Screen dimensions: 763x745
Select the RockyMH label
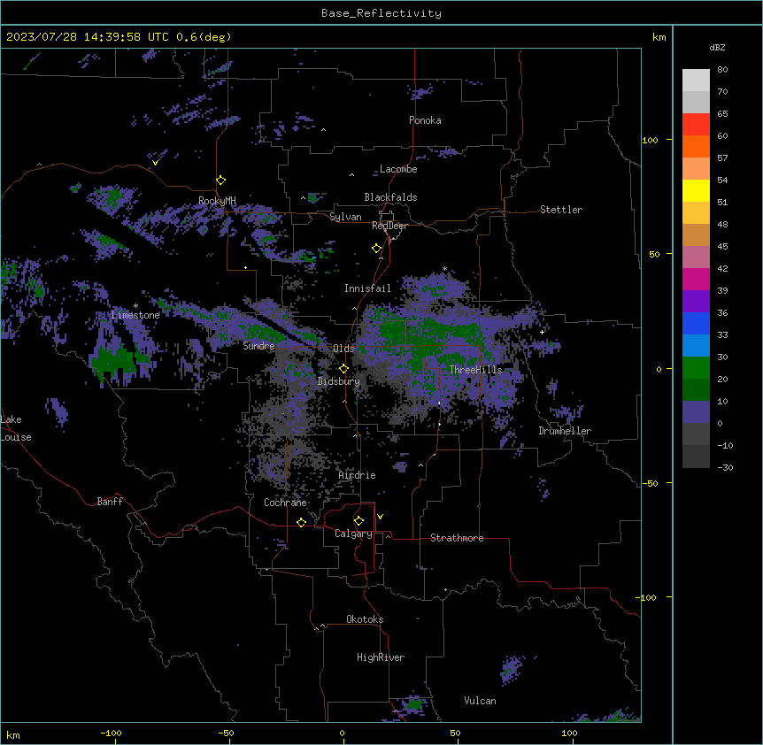[x=217, y=201]
